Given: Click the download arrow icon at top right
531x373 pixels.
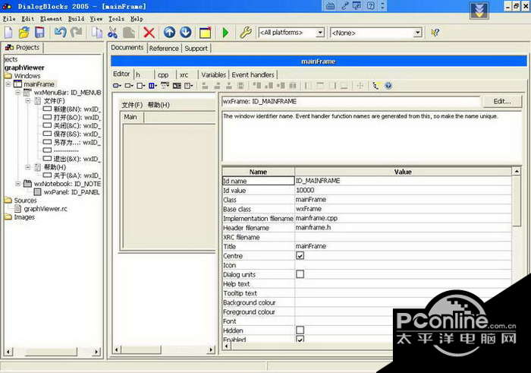Looking at the screenshot, I should point(479,11).
